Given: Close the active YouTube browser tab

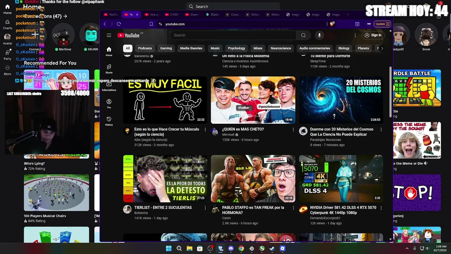Looking at the screenshot, I should [137, 14].
